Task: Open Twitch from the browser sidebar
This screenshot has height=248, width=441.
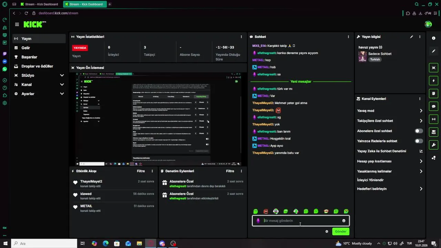Action: click(x=4, y=54)
